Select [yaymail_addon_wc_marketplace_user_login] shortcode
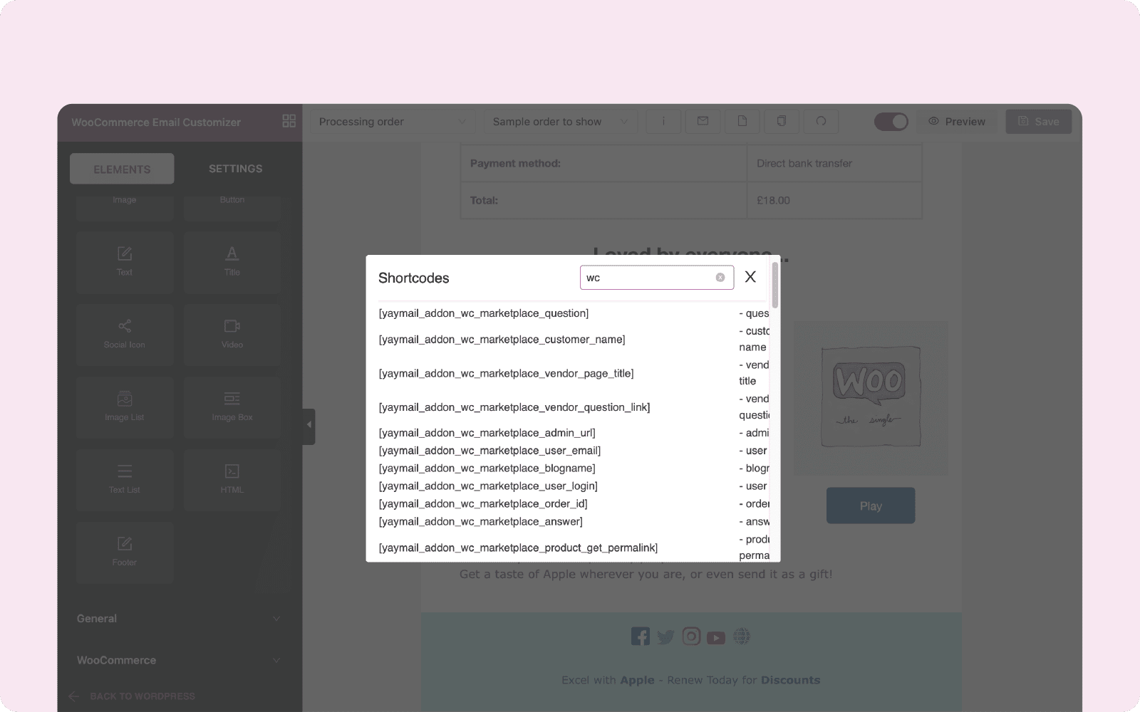The height and width of the screenshot is (712, 1140). (x=489, y=486)
